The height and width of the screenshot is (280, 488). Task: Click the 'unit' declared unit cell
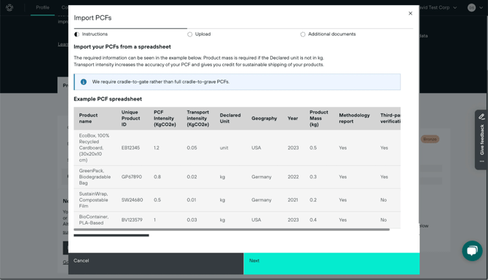pyautogui.click(x=224, y=148)
